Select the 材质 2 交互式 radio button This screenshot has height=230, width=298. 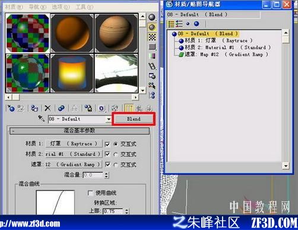(116, 154)
